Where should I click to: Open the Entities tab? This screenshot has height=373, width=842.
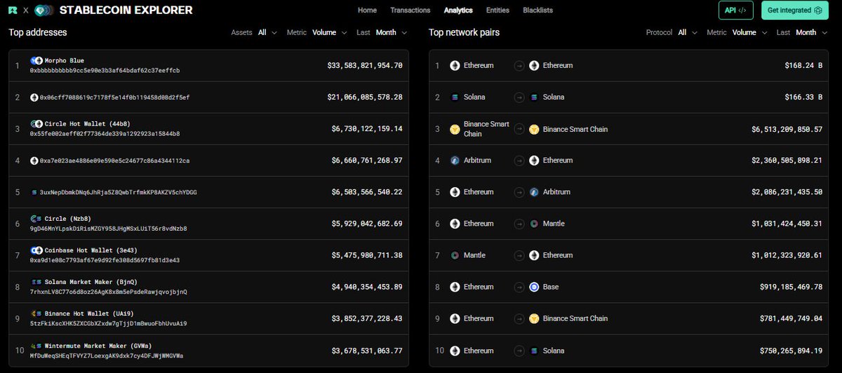click(x=497, y=11)
